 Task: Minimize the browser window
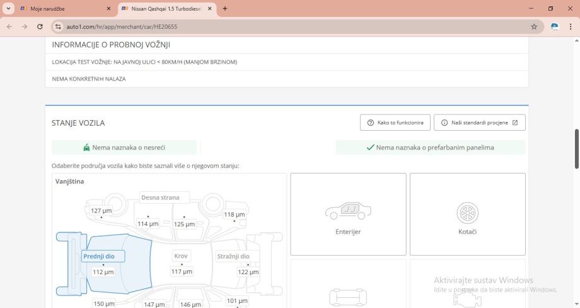pos(531,8)
